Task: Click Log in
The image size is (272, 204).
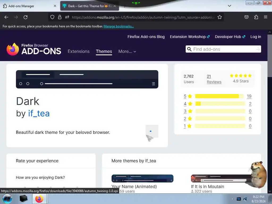Action: coord(256,37)
